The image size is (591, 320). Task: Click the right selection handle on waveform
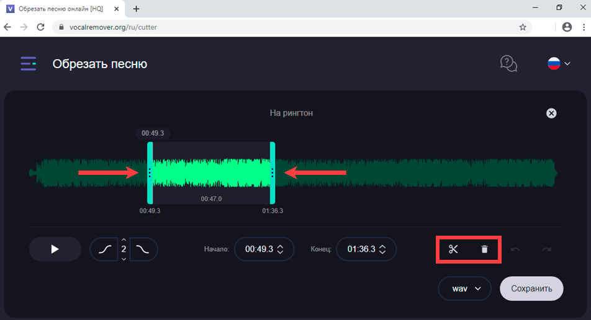pyautogui.click(x=273, y=173)
